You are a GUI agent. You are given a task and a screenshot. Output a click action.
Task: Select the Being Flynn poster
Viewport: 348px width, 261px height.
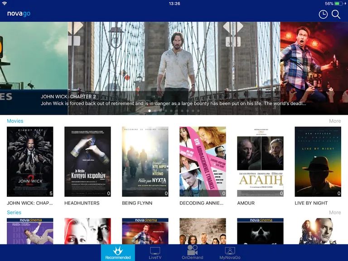coord(145,162)
